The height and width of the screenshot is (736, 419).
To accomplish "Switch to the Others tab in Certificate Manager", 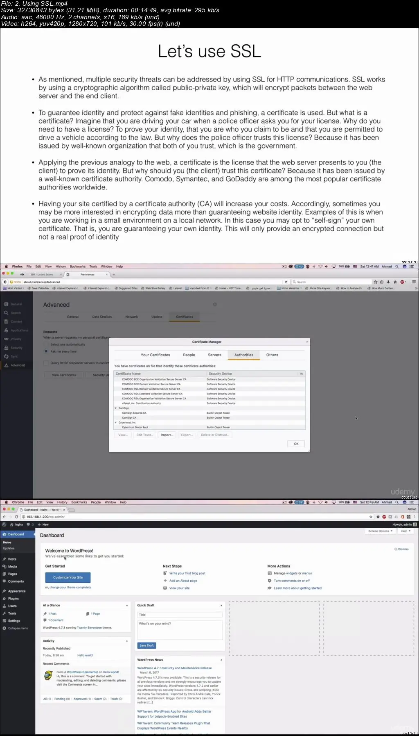I will pos(272,355).
